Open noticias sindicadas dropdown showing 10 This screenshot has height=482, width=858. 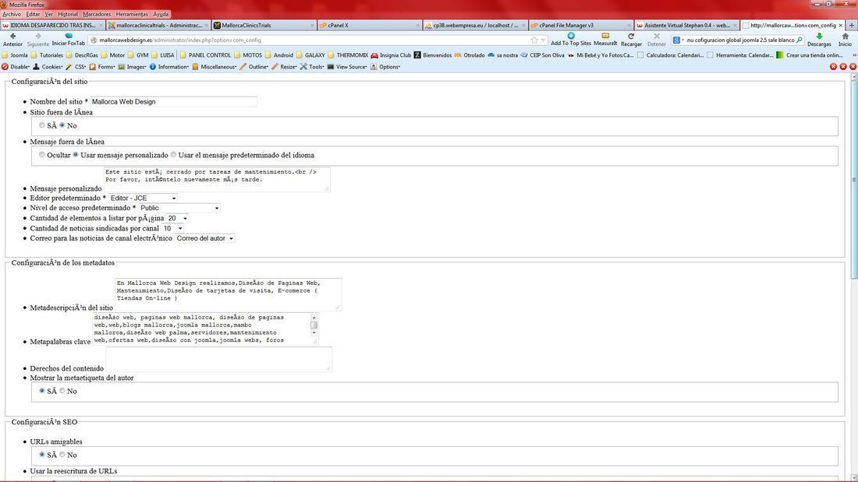[172, 228]
